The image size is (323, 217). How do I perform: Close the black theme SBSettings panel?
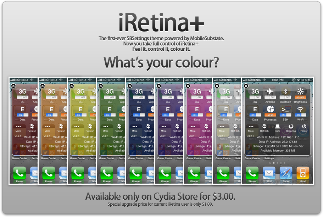pos(246,86)
